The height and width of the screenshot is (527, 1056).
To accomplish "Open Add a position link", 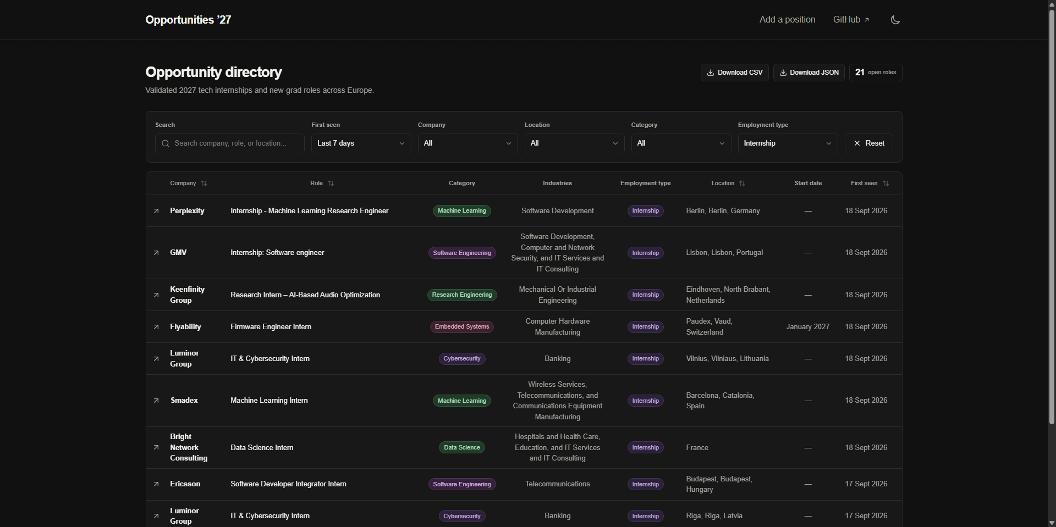I will (788, 20).
